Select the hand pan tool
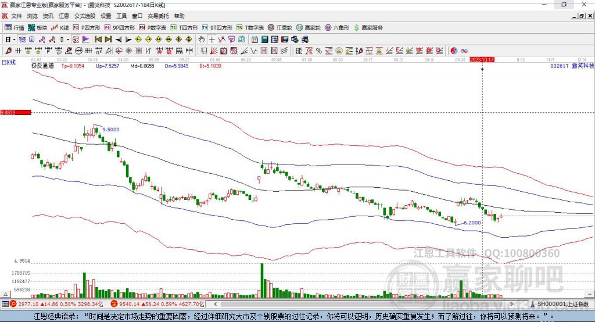 202,40
